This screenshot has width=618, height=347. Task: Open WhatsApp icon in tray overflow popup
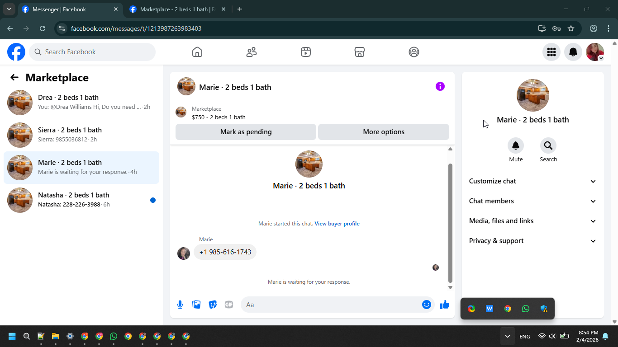(x=526, y=309)
